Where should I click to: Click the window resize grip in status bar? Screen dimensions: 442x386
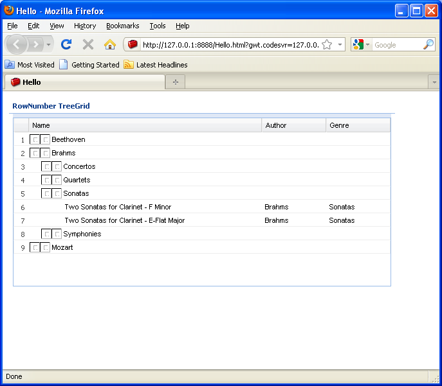pos(435,379)
